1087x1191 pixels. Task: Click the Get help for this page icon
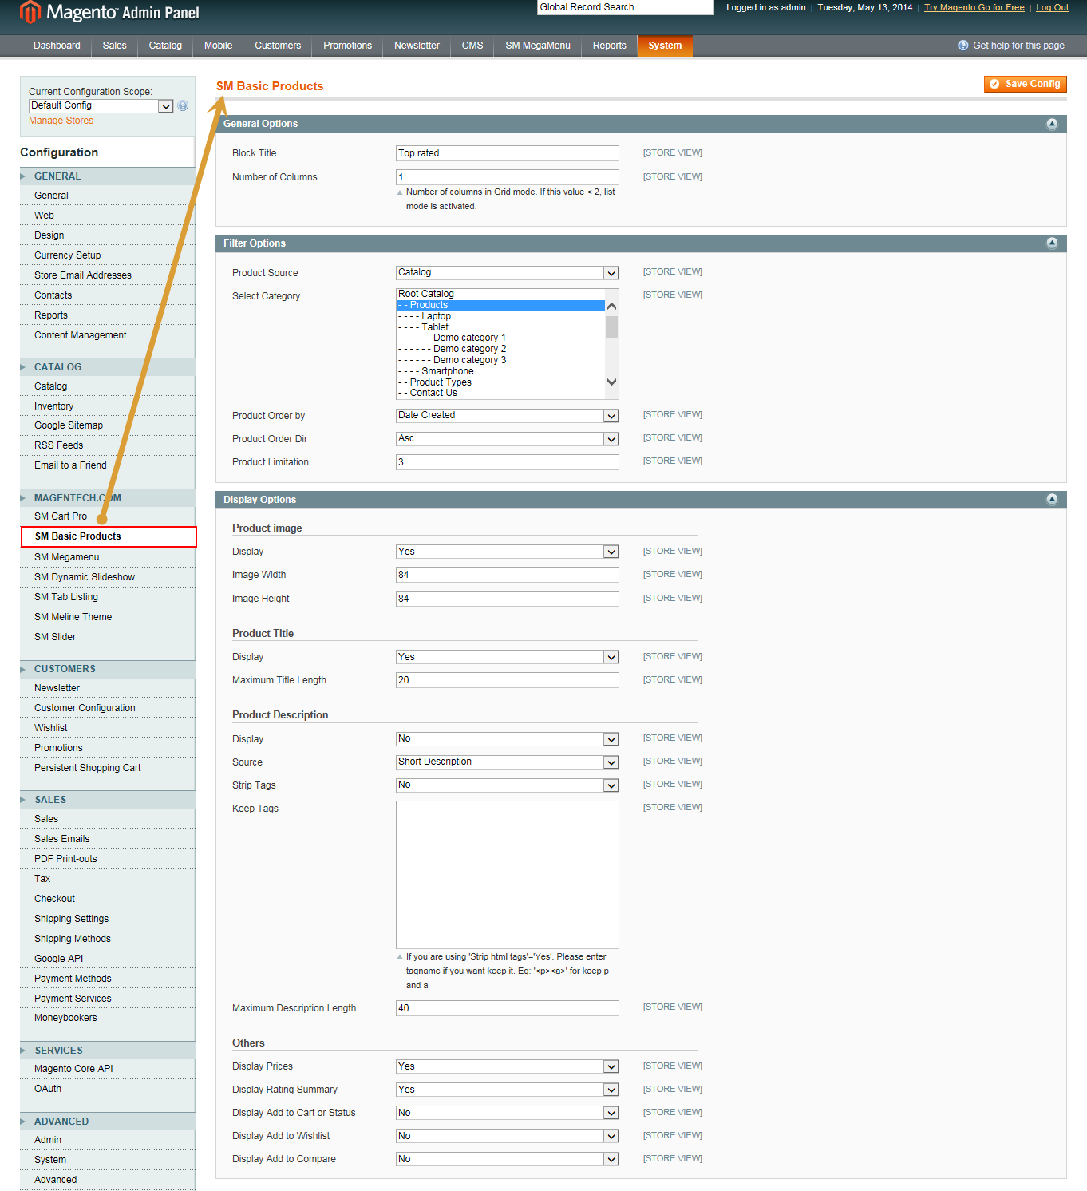pyautogui.click(x=962, y=46)
